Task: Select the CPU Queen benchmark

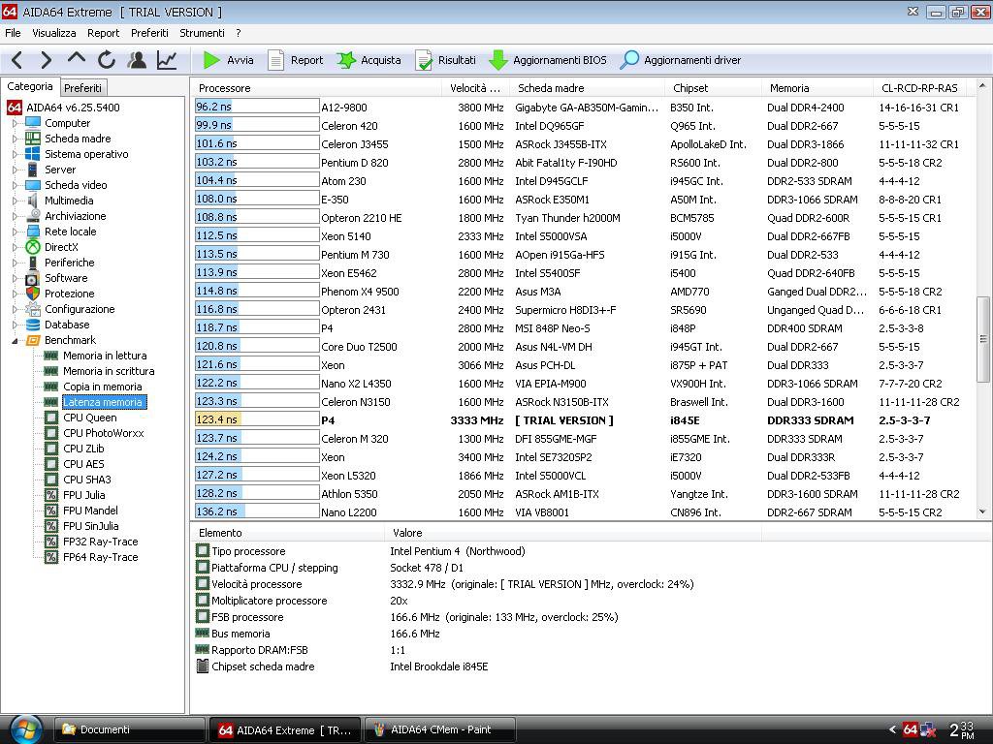Action: coord(89,418)
